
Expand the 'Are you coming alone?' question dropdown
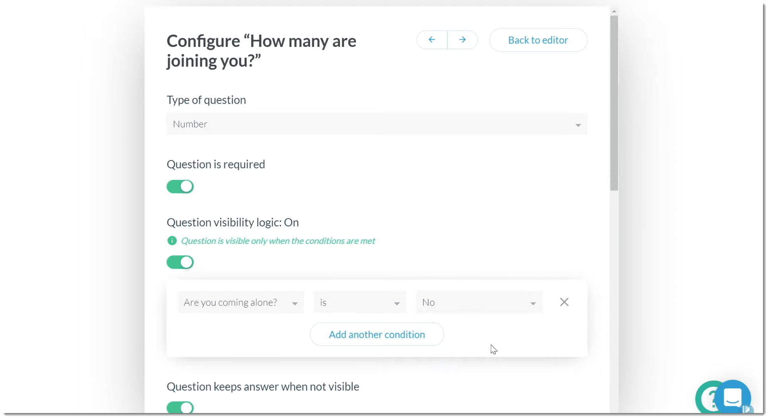point(241,303)
